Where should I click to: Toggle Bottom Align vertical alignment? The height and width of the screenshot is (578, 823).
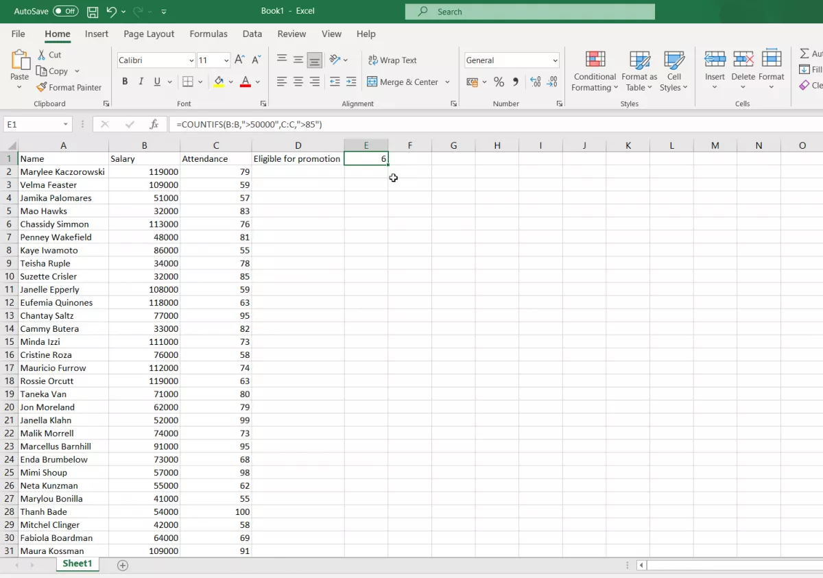coord(315,60)
